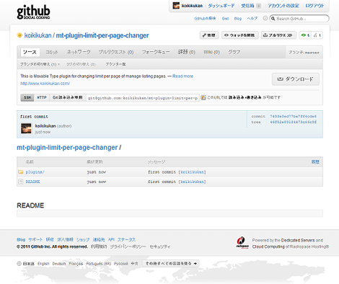
Task: Click the green eye watchers count icon
Action: [304, 35]
